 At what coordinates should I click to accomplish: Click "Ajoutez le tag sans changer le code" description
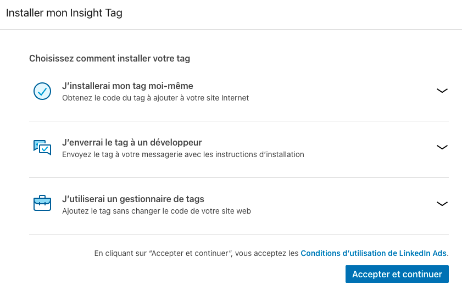[x=157, y=211]
